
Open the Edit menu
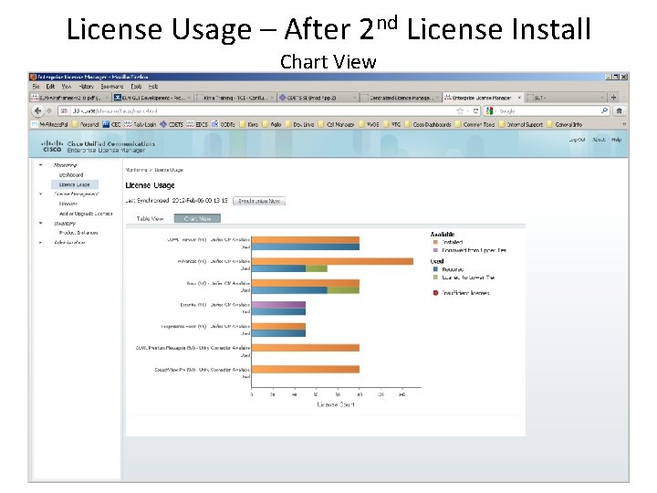point(50,87)
